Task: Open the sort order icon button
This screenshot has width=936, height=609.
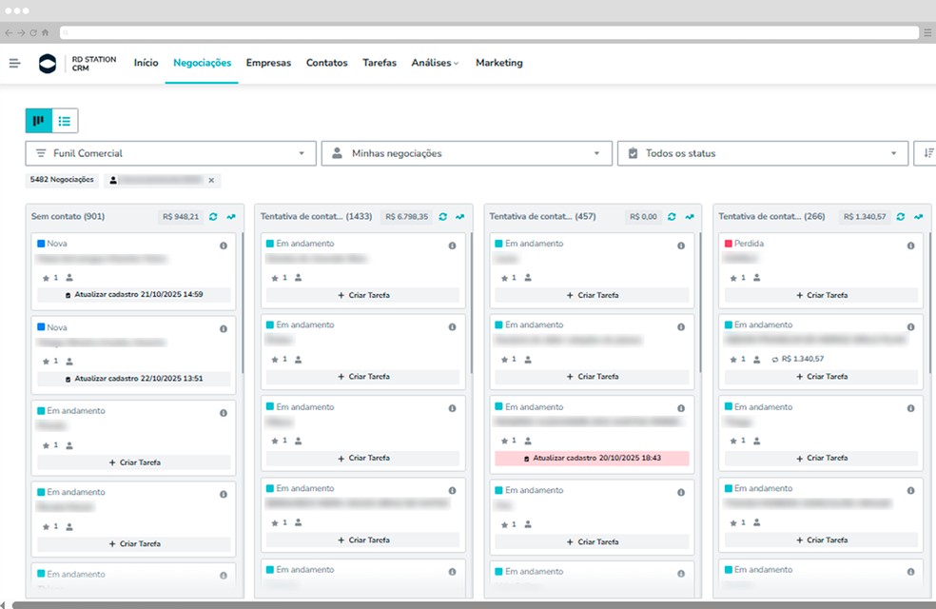Action: (x=925, y=153)
